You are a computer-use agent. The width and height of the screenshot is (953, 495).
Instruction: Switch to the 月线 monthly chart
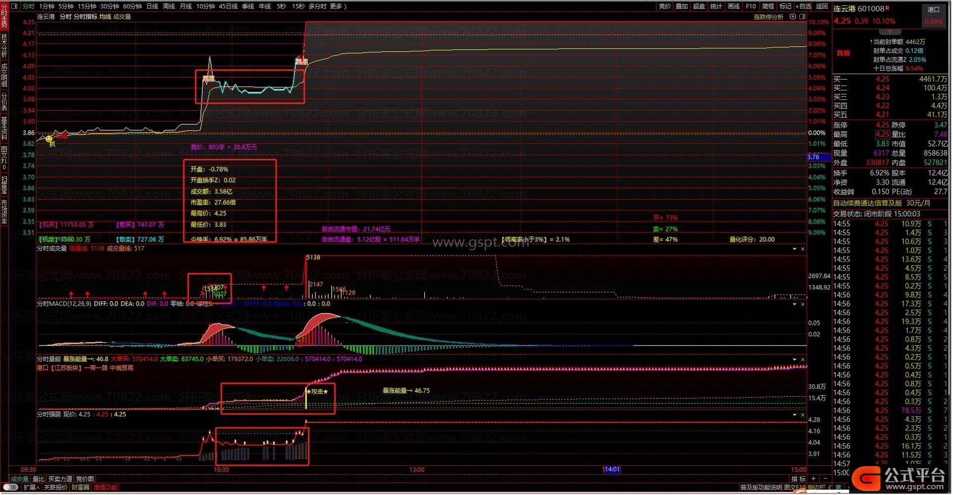[x=186, y=6]
